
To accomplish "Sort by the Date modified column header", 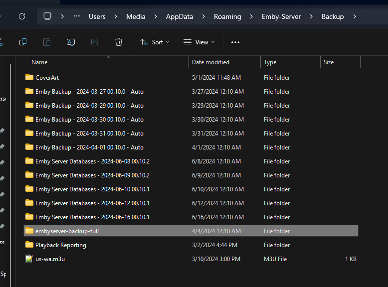I will pyautogui.click(x=211, y=62).
